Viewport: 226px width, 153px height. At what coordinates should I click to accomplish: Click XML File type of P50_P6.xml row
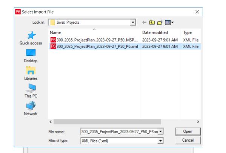click(191, 46)
